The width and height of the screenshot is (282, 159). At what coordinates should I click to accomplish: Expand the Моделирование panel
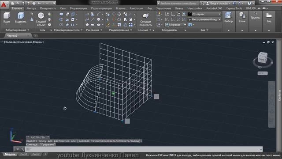[18, 30]
